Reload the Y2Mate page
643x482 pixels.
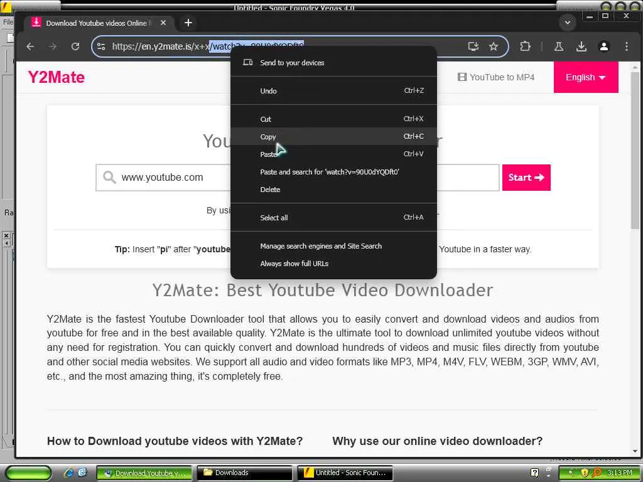(75, 46)
